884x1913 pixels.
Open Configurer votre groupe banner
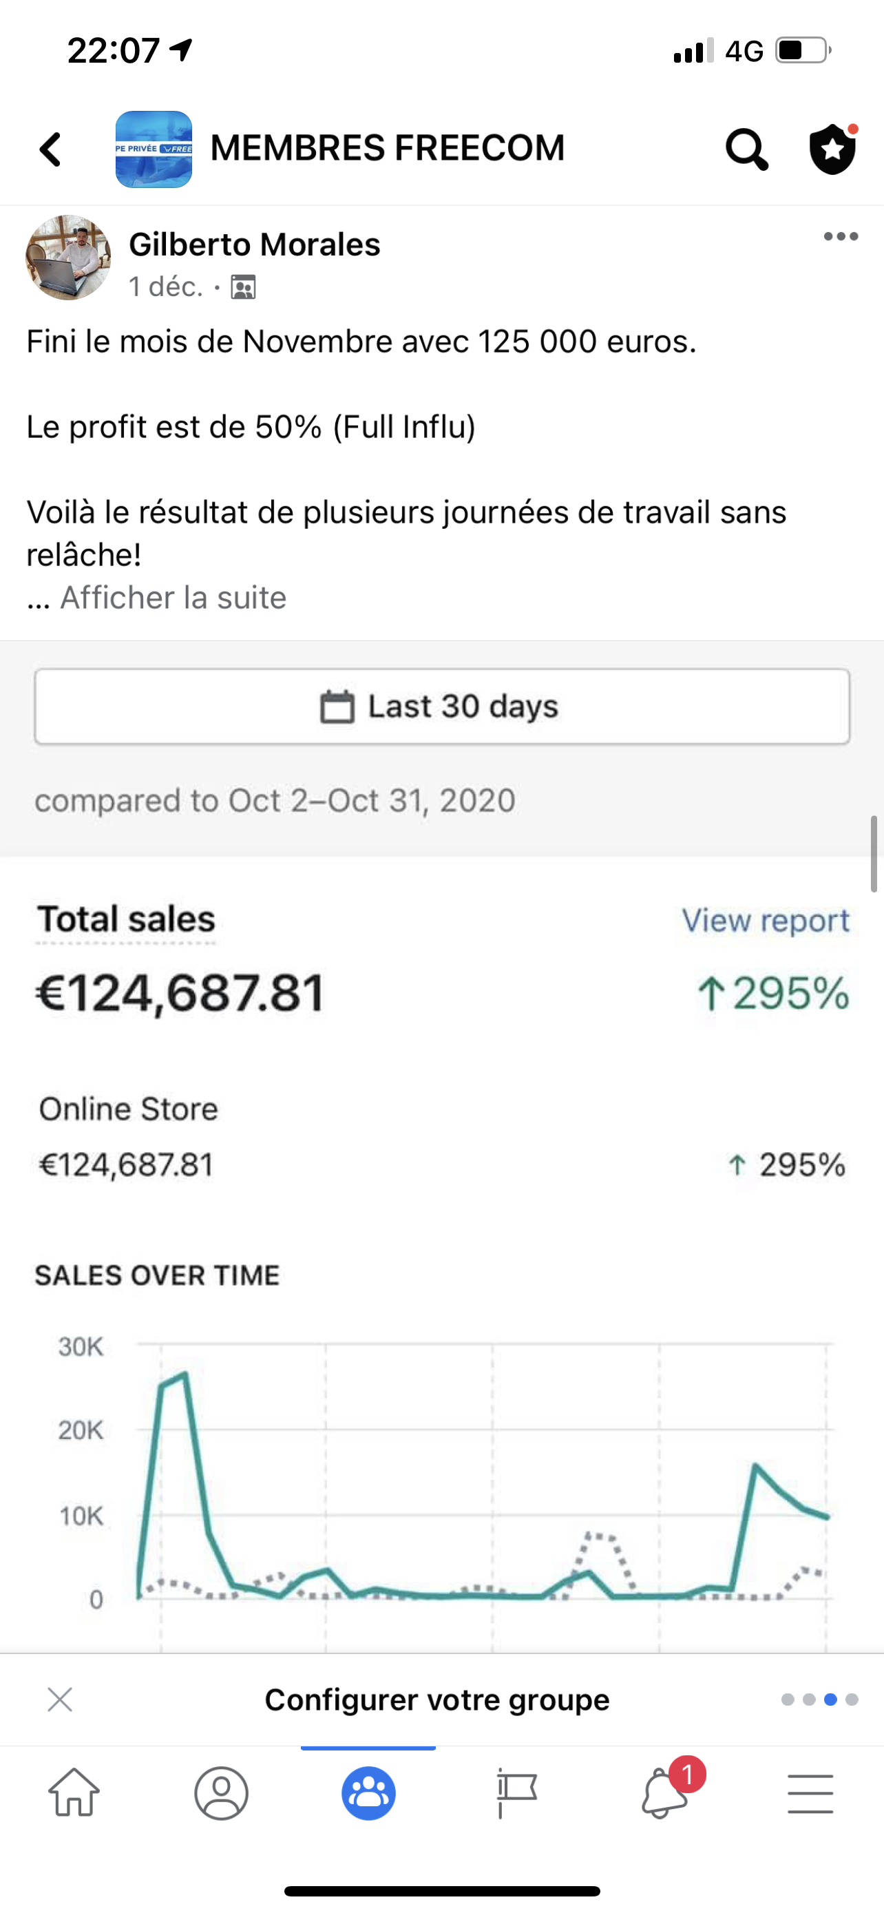437,1699
